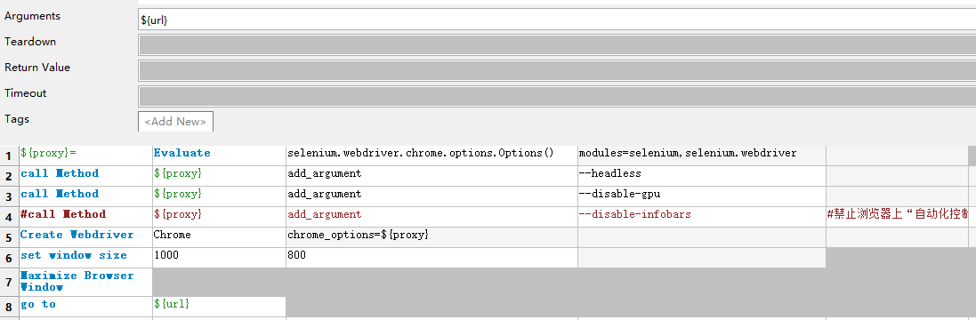Click the 1000 width value cell
Viewport: 976px width, 320px height.
point(219,258)
